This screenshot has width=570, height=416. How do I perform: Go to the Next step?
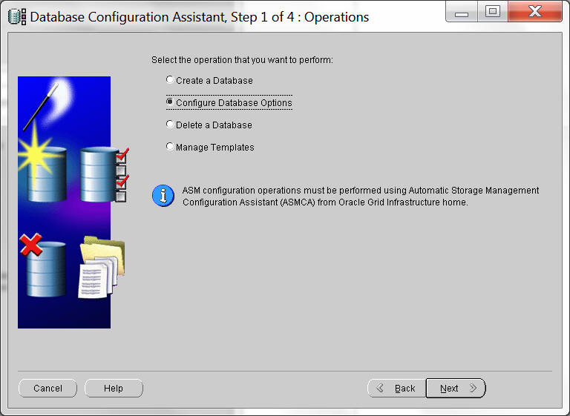click(x=455, y=388)
